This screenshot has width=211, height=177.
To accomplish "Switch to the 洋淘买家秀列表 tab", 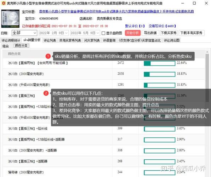I will point(70,40).
